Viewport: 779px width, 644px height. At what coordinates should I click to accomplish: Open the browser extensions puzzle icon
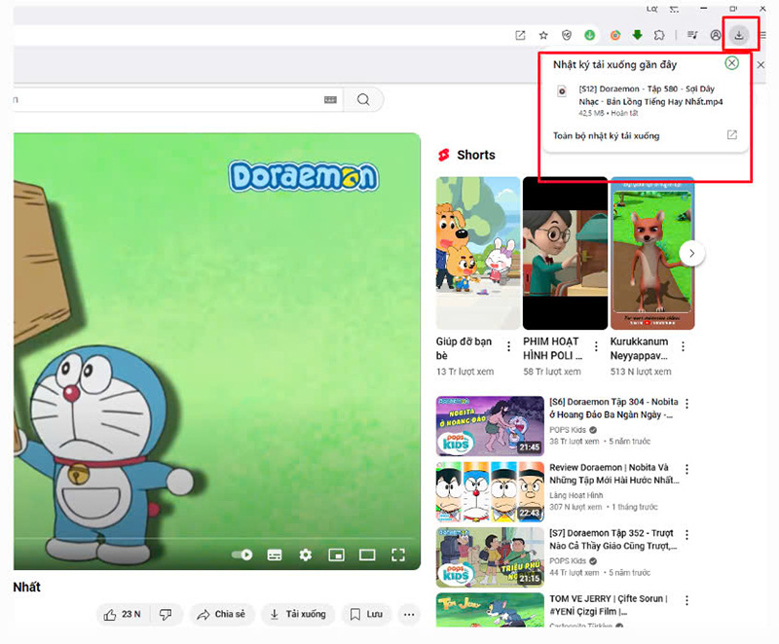660,35
